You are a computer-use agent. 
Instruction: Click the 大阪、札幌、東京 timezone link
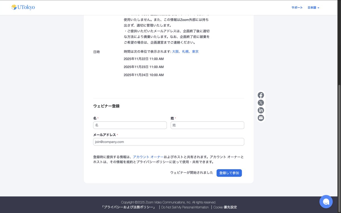pos(185,52)
